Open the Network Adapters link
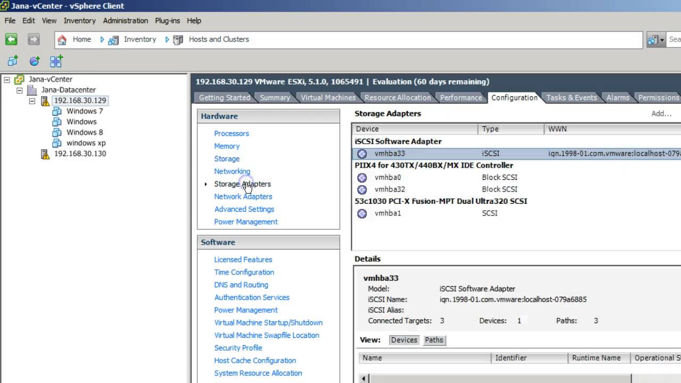The image size is (681, 383). tap(243, 197)
